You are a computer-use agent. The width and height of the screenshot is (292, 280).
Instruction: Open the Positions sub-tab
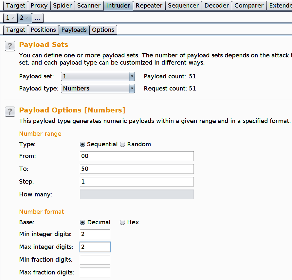point(43,30)
